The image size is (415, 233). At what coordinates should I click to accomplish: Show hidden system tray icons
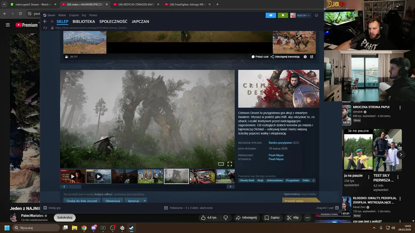coord(374,228)
